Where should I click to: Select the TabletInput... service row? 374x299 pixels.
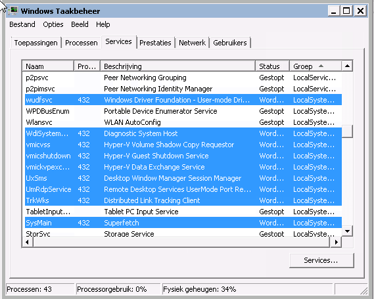(183, 212)
